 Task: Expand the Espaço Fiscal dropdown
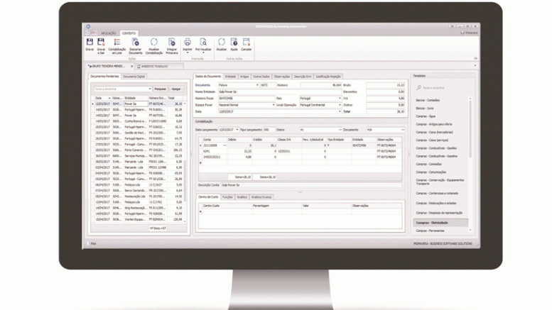click(274, 105)
